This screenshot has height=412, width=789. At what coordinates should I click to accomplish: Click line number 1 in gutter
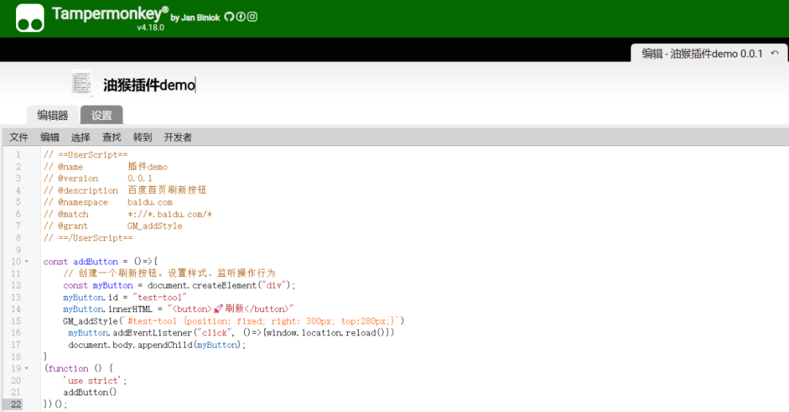pos(18,154)
